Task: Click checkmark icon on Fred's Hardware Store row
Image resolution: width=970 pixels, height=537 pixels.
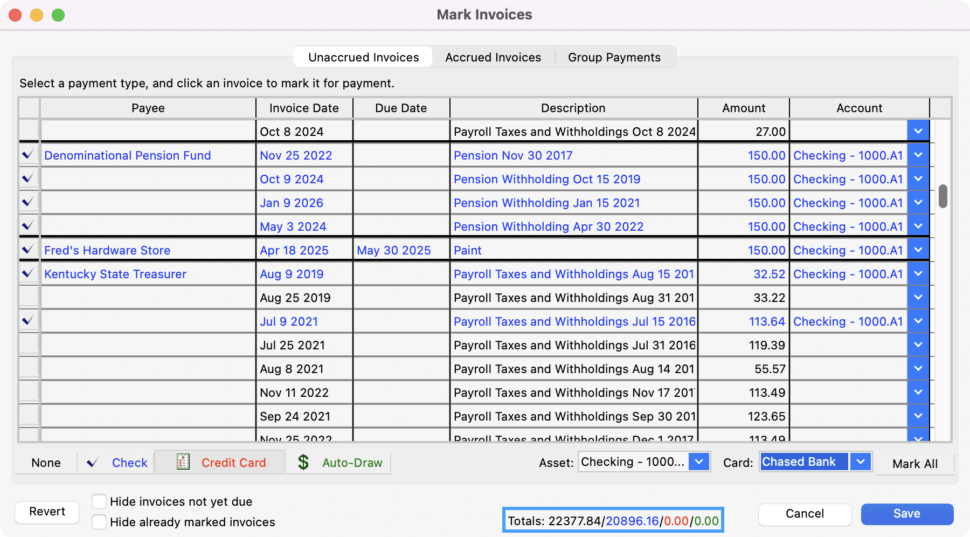Action: tap(28, 250)
